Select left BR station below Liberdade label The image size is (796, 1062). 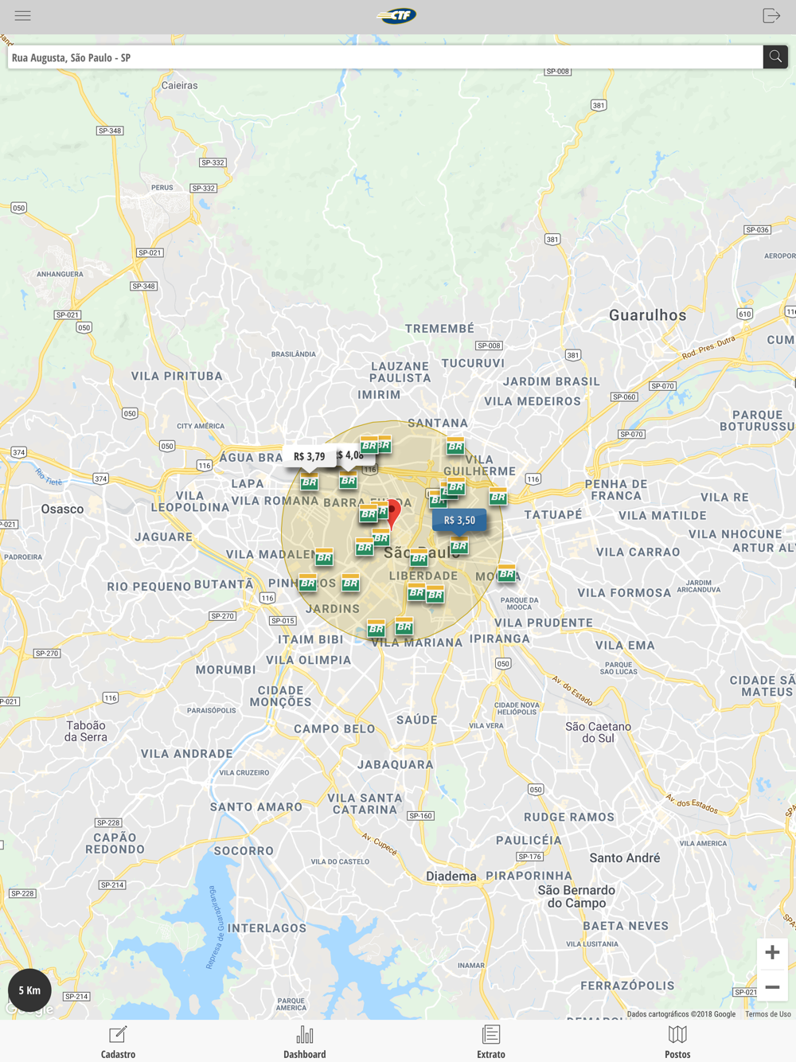(416, 592)
